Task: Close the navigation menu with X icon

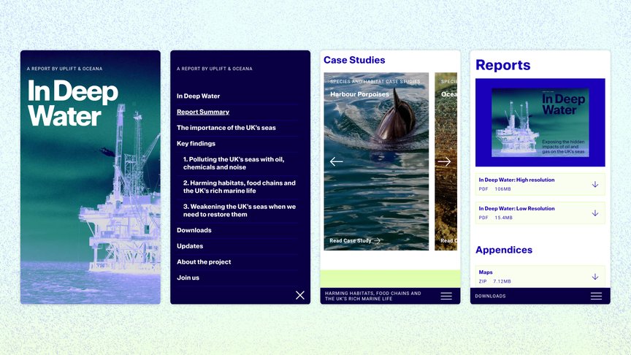Action: click(300, 295)
